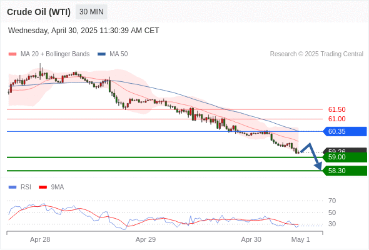
Task: Click the MA 20 + Bollinger Bands legend swatch
Action: point(13,54)
